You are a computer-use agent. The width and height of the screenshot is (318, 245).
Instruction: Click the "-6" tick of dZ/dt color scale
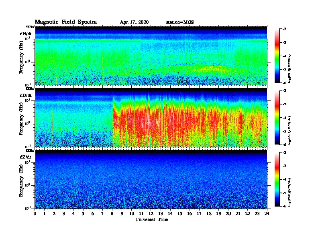[x=284, y=207]
